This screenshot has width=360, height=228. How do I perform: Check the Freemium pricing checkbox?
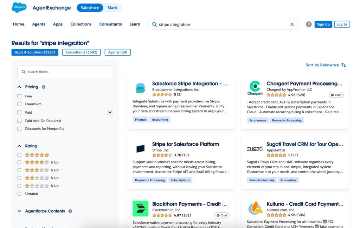tap(19, 104)
